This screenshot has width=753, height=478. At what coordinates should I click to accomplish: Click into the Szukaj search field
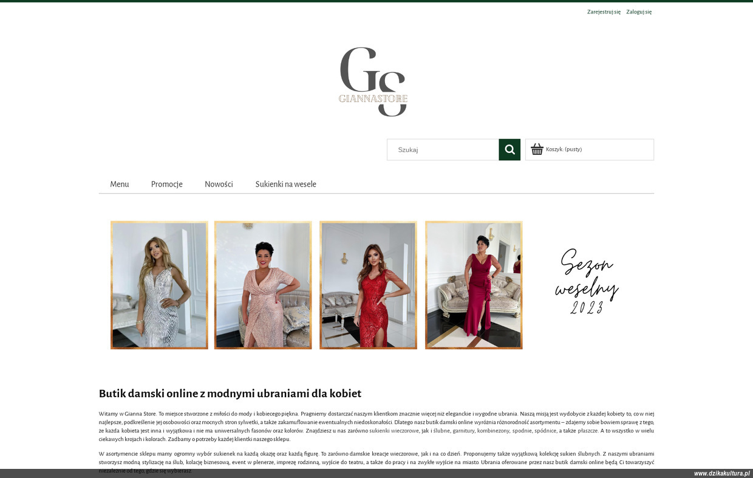tap(443, 149)
